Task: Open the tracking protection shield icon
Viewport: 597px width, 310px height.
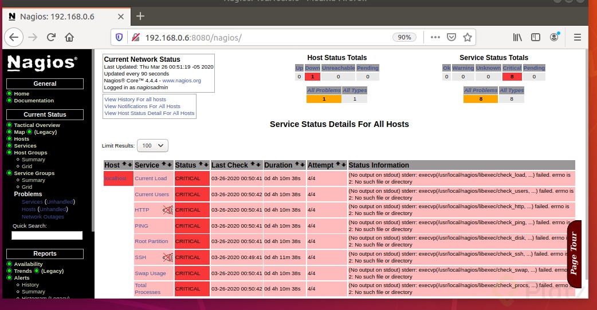Action: 119,37
